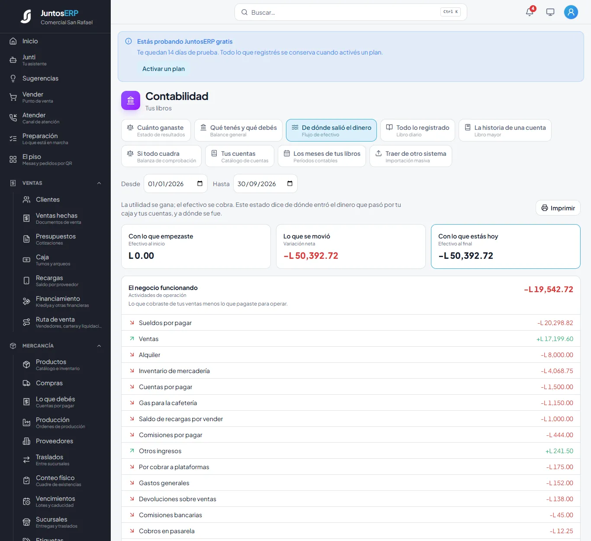The height and width of the screenshot is (541, 591).
Task: Collapse the MERCANCÍA sidebar section
Action: 99,346
